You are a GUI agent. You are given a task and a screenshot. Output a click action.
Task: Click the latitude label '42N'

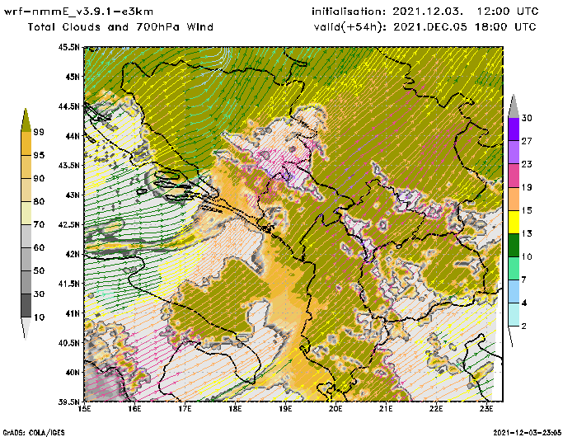click(73, 254)
